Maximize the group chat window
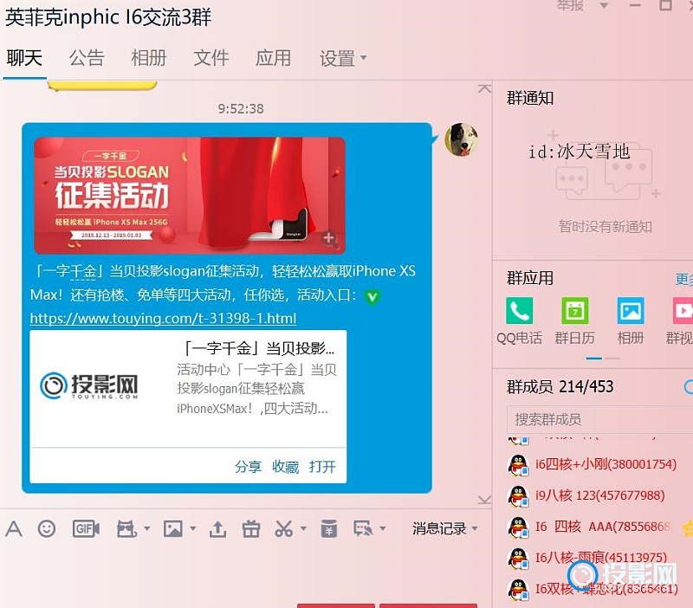The height and width of the screenshot is (608, 693). point(665,5)
